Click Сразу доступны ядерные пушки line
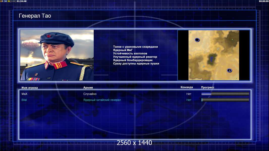The image size is (269, 151). (136, 63)
